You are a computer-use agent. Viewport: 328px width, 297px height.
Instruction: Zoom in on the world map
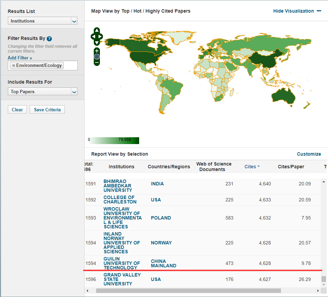(x=97, y=51)
